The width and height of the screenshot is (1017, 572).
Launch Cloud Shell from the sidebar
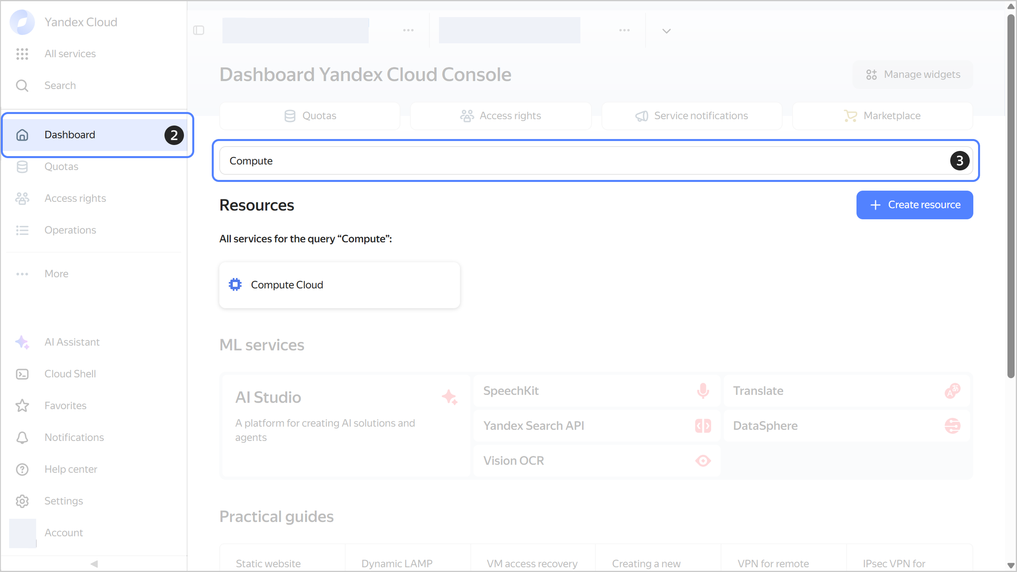pyautogui.click(x=70, y=374)
